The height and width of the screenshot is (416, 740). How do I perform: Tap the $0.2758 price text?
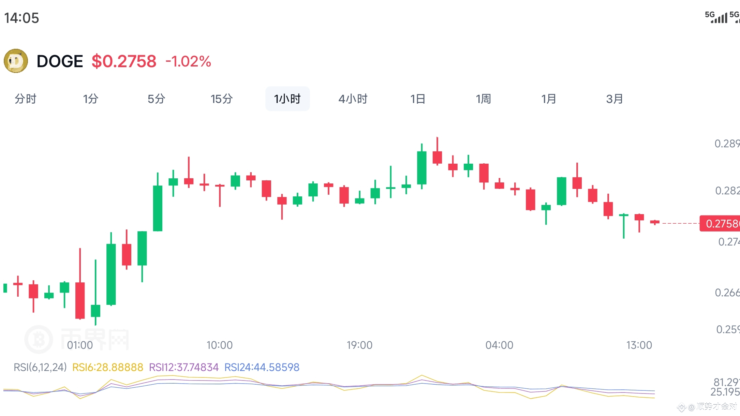click(124, 61)
